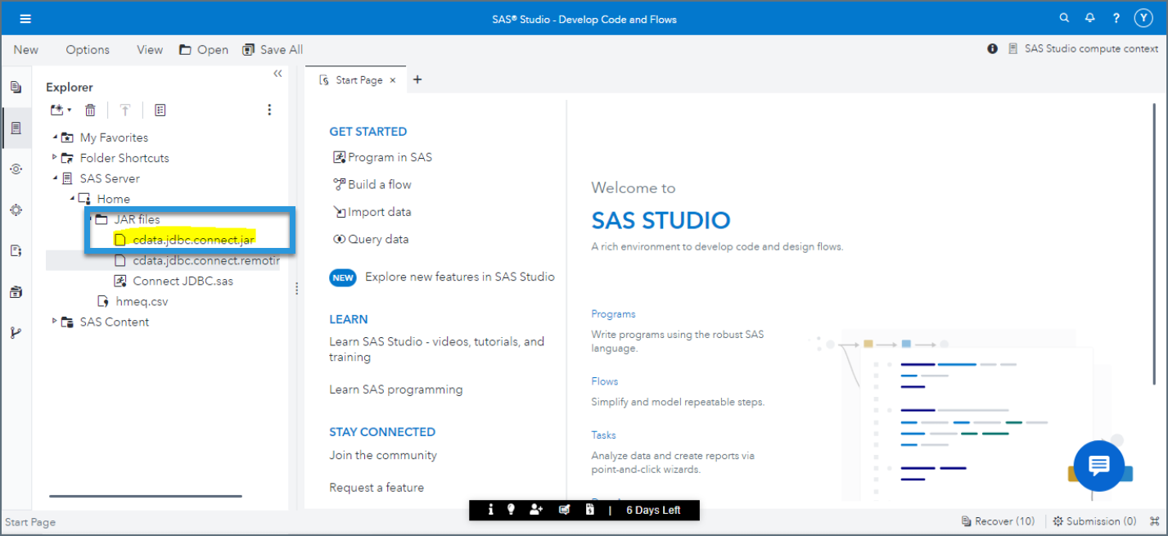Delete selected item using trash icon

point(90,109)
